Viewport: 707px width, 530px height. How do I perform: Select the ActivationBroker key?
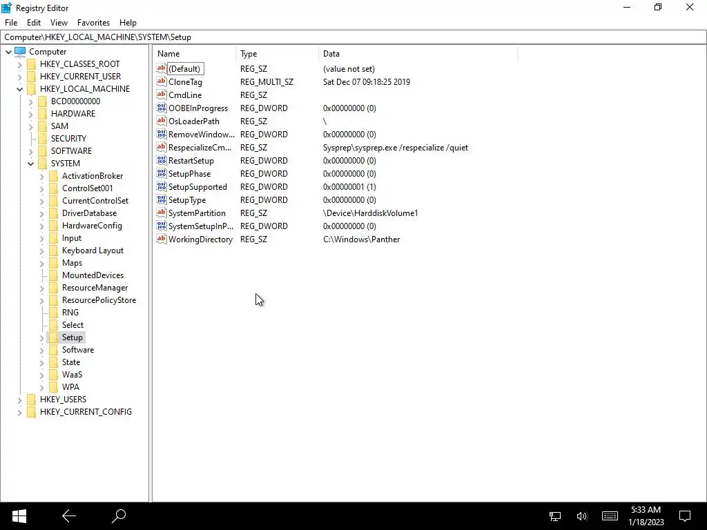pos(93,176)
